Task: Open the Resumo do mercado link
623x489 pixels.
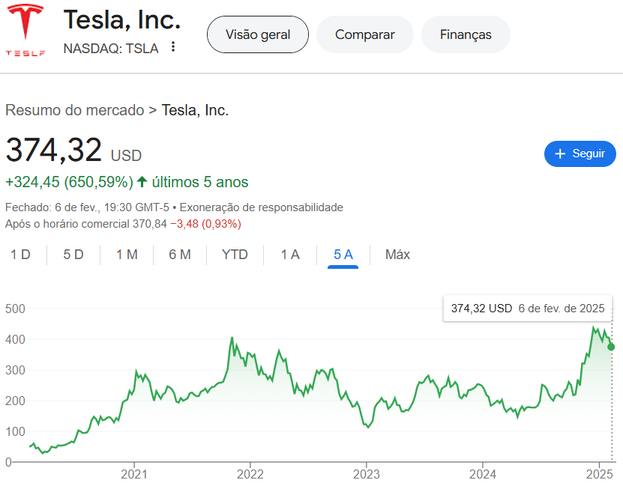Action: tap(74, 110)
